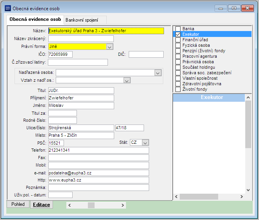
Task: Click right arrow of bottom tab scroller
Action: coord(122,205)
